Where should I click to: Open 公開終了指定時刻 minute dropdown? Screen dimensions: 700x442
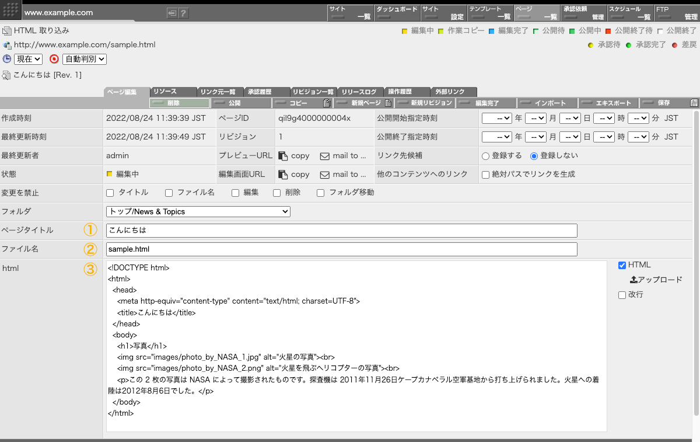click(x=638, y=137)
